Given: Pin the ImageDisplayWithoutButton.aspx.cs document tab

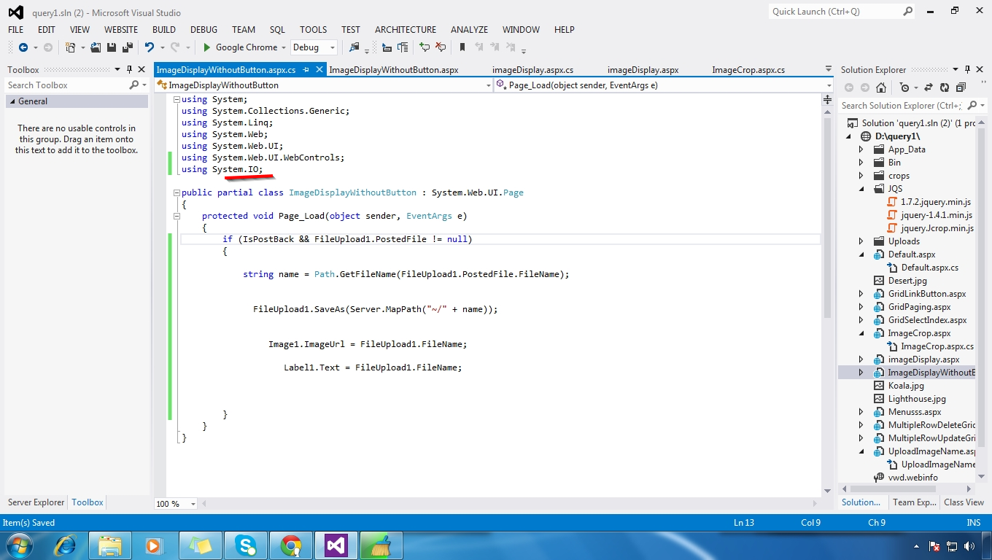Looking at the screenshot, I should (306, 70).
